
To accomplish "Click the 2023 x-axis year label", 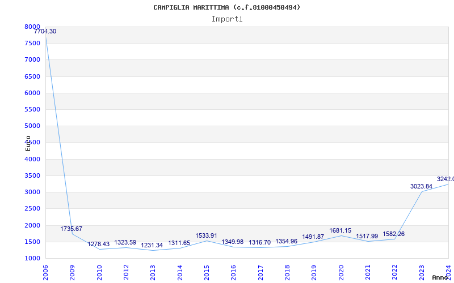I will (x=422, y=273).
